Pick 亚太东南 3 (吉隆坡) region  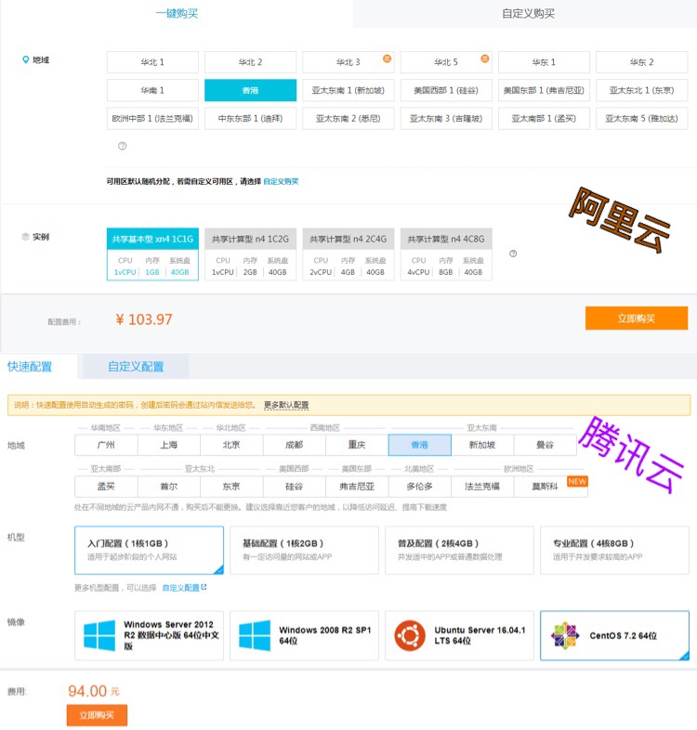click(446, 119)
